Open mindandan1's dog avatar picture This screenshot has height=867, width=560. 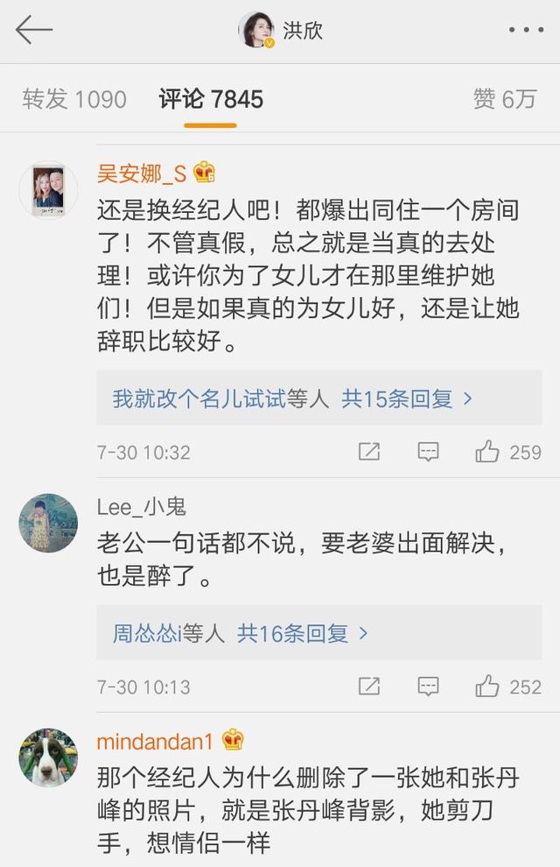tap(48, 758)
